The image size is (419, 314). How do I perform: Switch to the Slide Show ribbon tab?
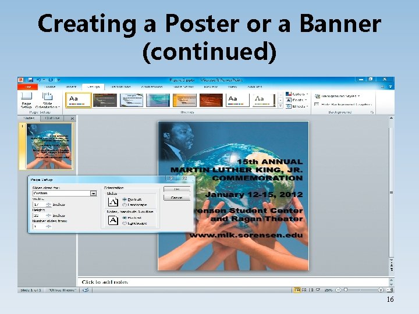[183, 87]
